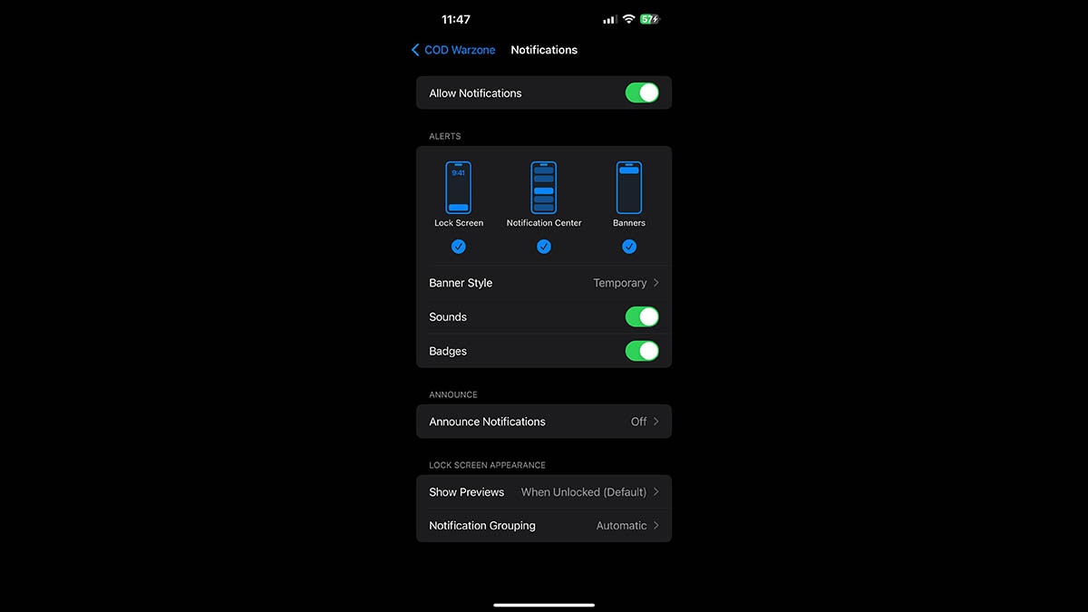
Task: Open Banner Style options
Action: click(x=544, y=283)
